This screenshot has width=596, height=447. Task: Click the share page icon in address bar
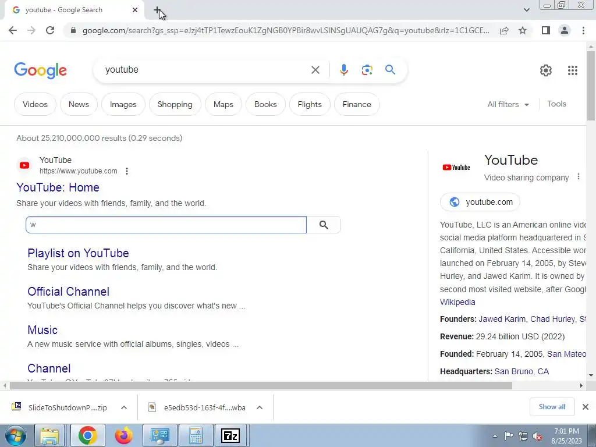click(x=504, y=30)
